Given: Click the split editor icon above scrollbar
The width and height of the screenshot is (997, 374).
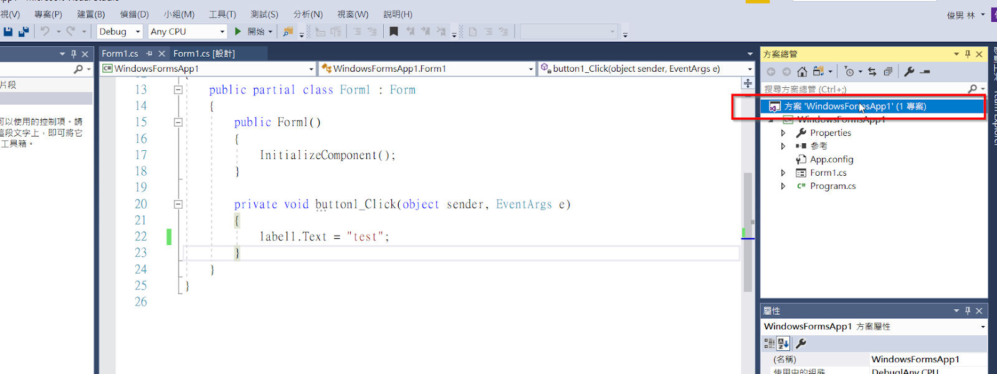Looking at the screenshot, I should [x=748, y=83].
